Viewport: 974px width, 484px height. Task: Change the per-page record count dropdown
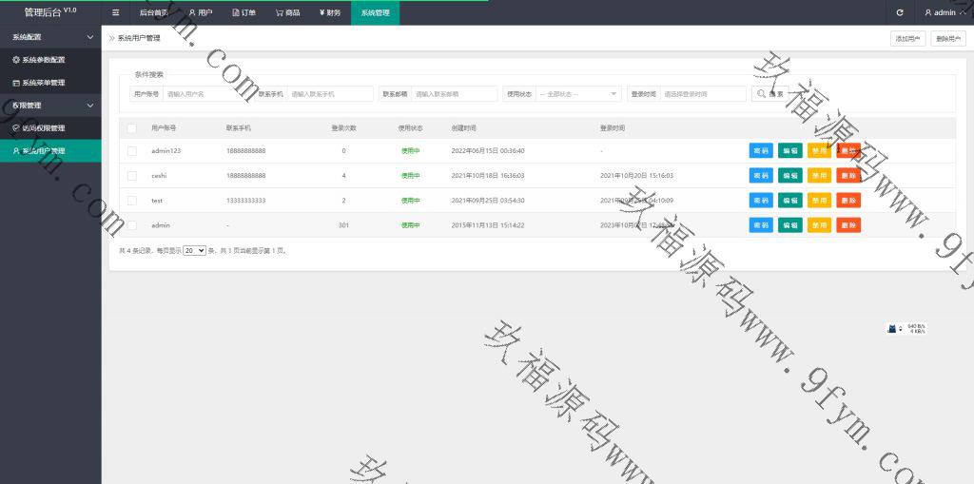[x=194, y=251]
